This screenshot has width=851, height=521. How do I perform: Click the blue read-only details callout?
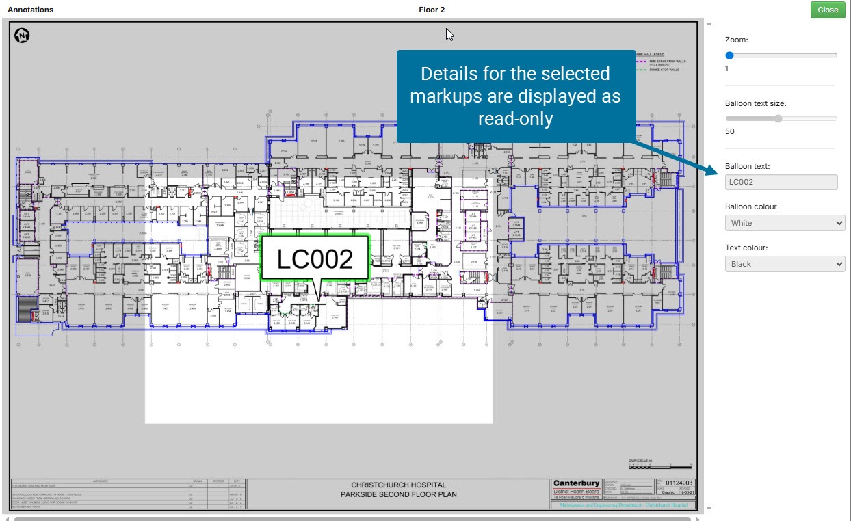[516, 96]
